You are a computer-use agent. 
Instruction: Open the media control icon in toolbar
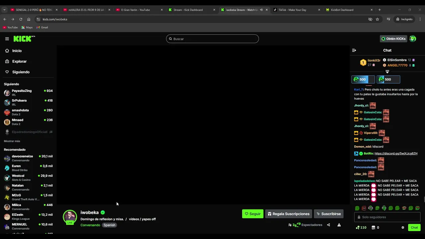pyautogui.click(x=388, y=19)
